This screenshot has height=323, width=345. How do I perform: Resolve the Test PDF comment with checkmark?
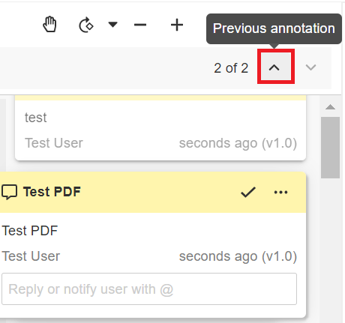pyautogui.click(x=248, y=192)
